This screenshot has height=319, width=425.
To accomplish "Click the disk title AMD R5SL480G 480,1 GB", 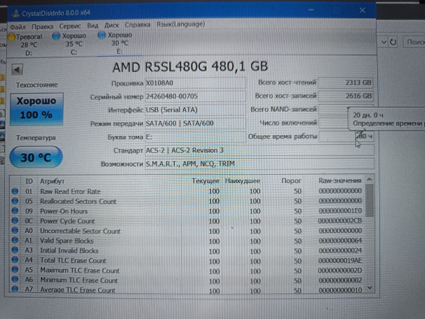I will [x=190, y=67].
